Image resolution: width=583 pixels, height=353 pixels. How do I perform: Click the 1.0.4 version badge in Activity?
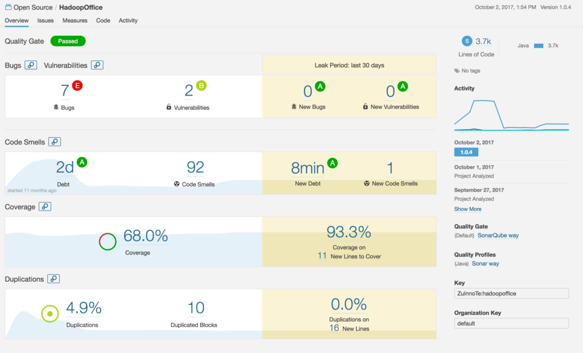tap(466, 152)
